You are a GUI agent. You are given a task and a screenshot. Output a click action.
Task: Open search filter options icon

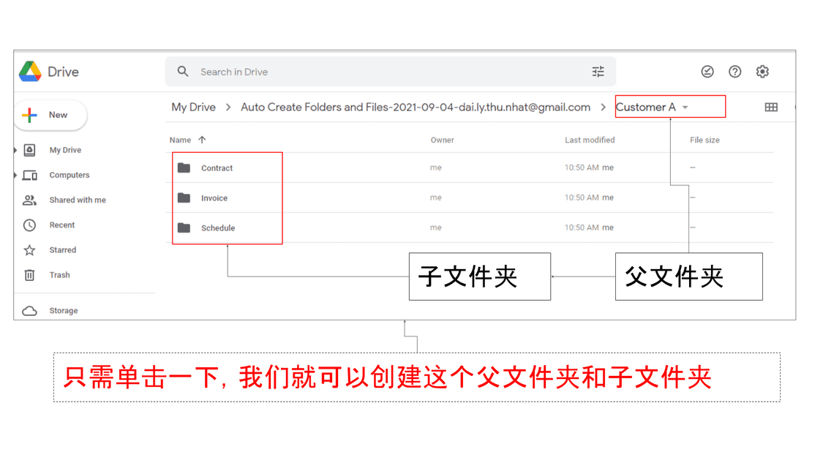tap(598, 72)
